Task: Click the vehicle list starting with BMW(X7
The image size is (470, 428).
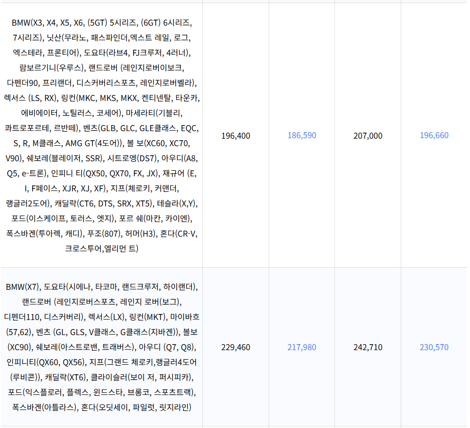Action: point(100,347)
